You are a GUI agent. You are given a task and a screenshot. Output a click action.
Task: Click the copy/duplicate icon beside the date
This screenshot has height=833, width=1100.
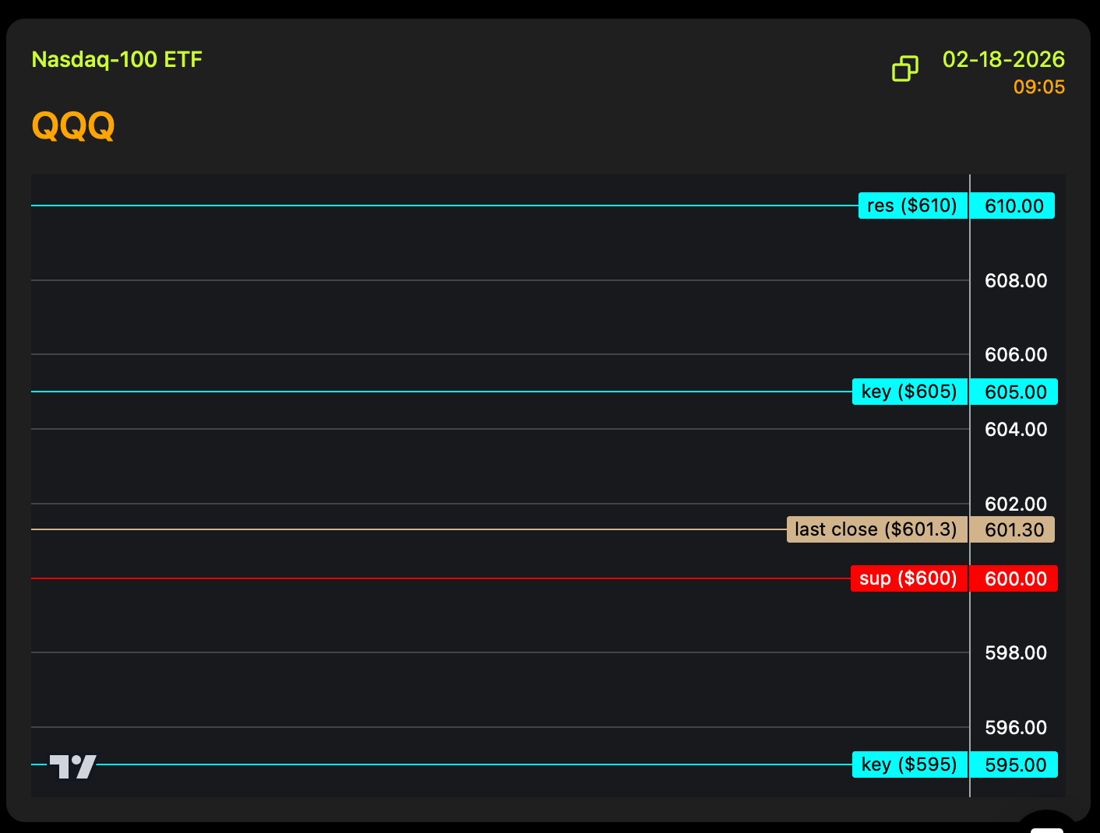click(904, 69)
